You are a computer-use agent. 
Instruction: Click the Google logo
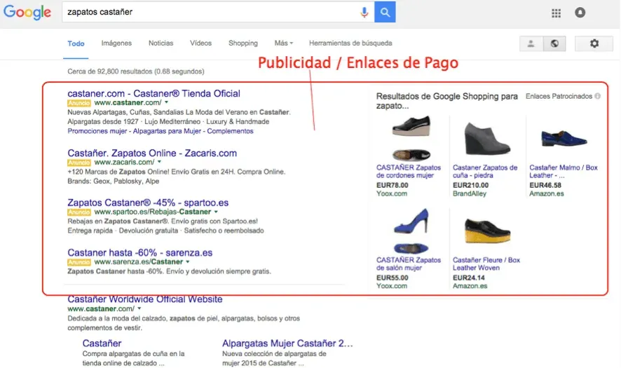pyautogui.click(x=27, y=13)
